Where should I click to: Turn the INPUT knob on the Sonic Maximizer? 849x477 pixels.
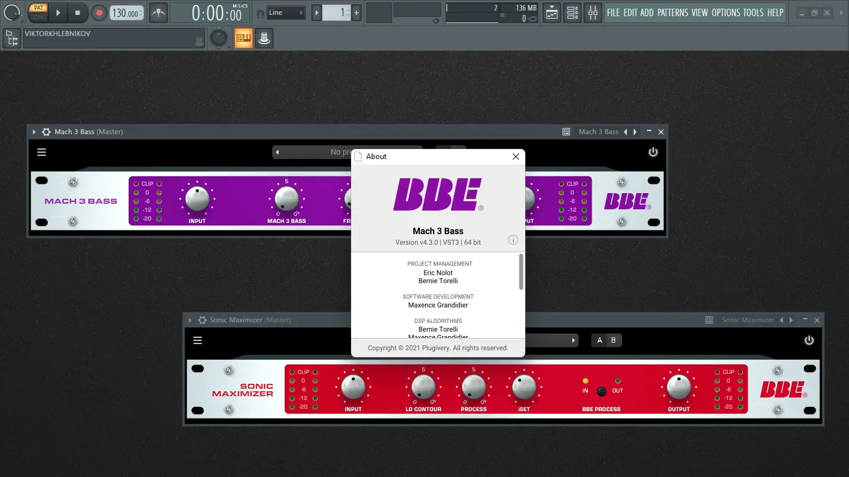click(x=353, y=388)
